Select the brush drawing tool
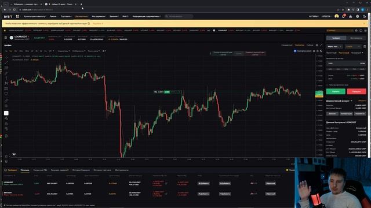The width and height of the screenshot is (371, 208). tap(6, 73)
